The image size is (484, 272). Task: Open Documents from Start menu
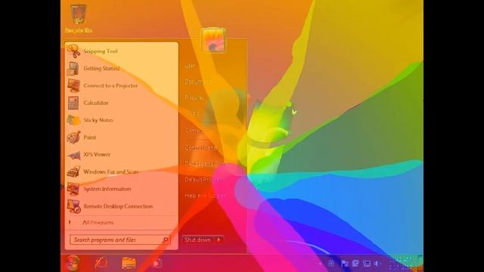click(198, 82)
